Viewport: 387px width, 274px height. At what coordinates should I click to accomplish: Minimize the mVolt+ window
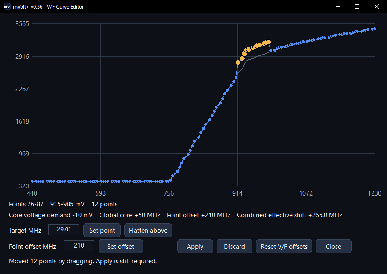coord(338,7)
